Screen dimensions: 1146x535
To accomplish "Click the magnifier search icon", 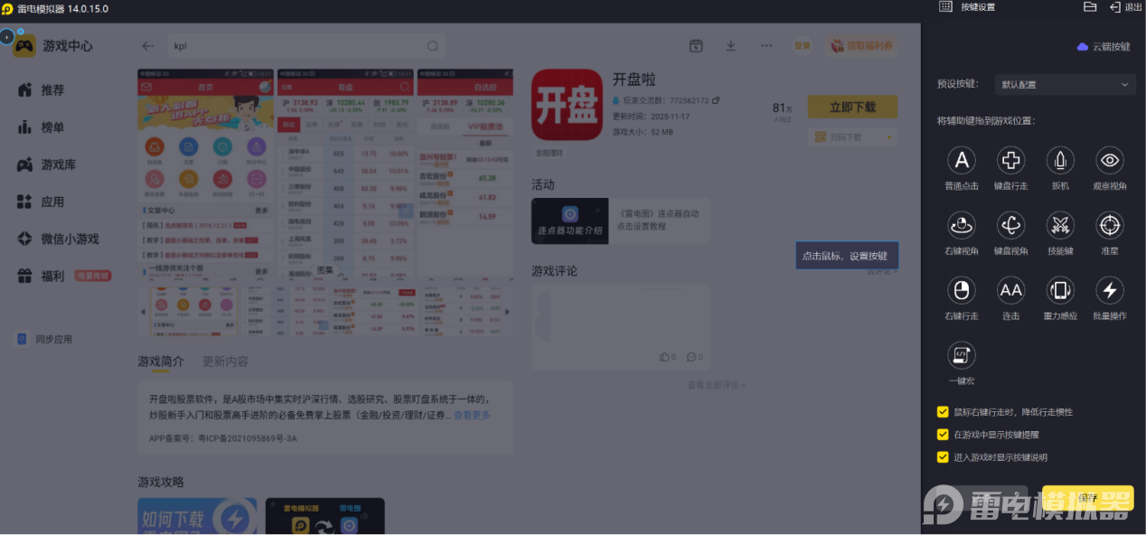I will coord(433,46).
